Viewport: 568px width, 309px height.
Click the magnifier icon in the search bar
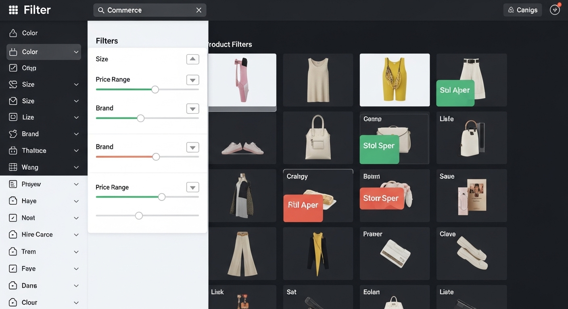click(101, 10)
